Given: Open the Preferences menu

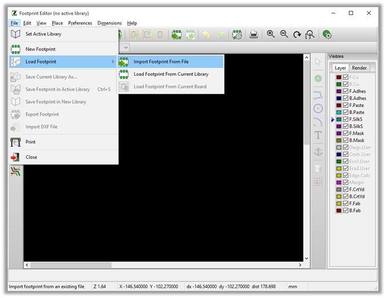Looking at the screenshot, I should 80,23.
